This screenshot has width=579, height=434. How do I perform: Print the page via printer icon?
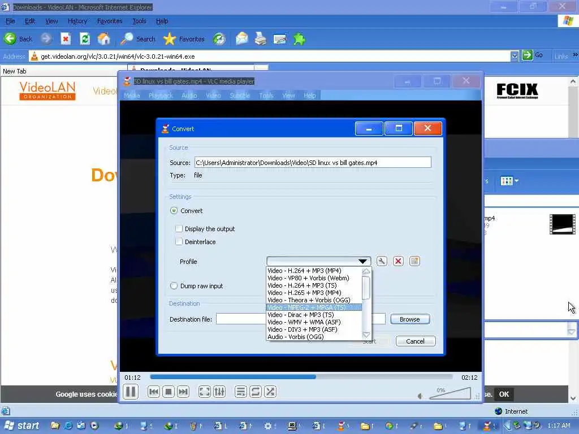261,39
